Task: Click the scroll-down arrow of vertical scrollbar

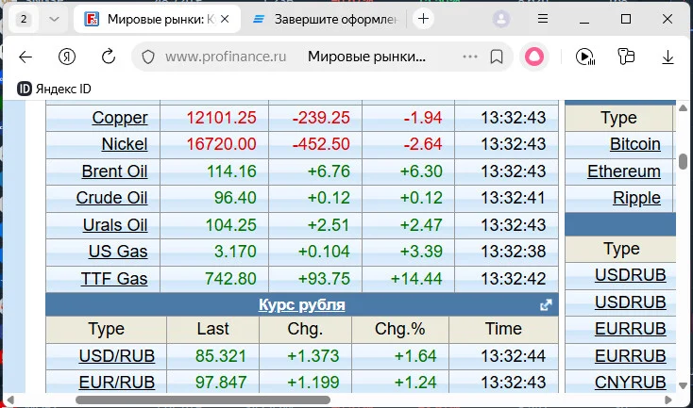Action: pyautogui.click(x=683, y=385)
